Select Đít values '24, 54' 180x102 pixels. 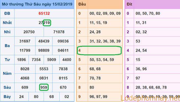click(141, 50)
